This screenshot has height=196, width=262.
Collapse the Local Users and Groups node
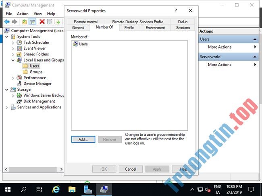point(13,60)
